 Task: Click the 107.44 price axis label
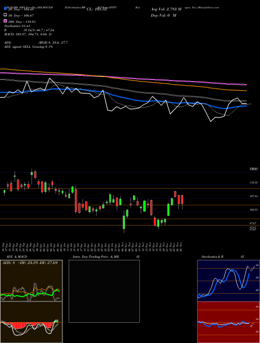point(254,196)
